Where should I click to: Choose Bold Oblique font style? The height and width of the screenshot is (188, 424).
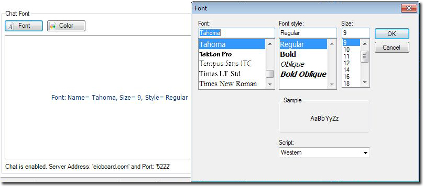coord(303,74)
